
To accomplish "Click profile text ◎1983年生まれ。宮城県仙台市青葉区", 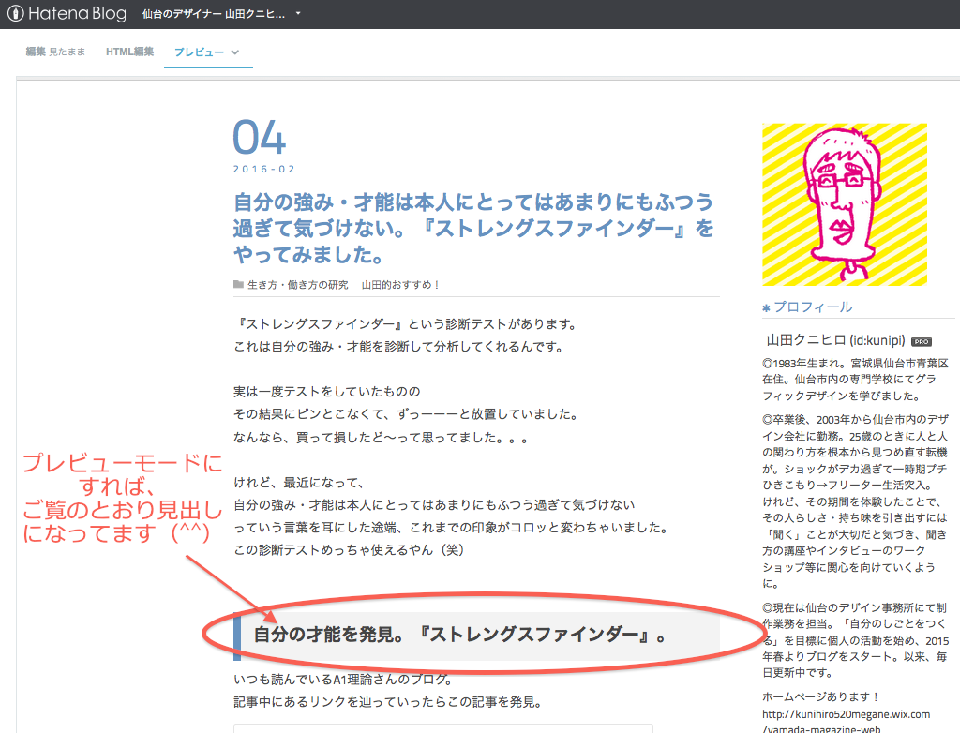I will pos(855,363).
